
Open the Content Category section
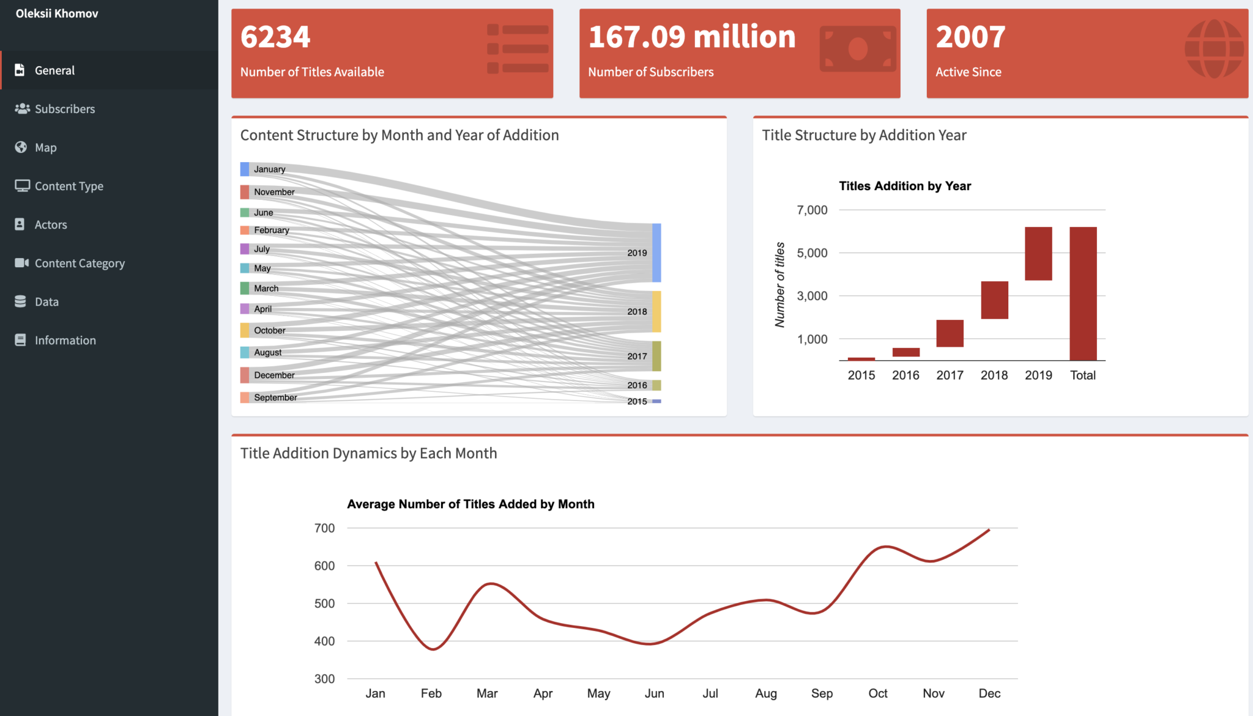(x=80, y=262)
